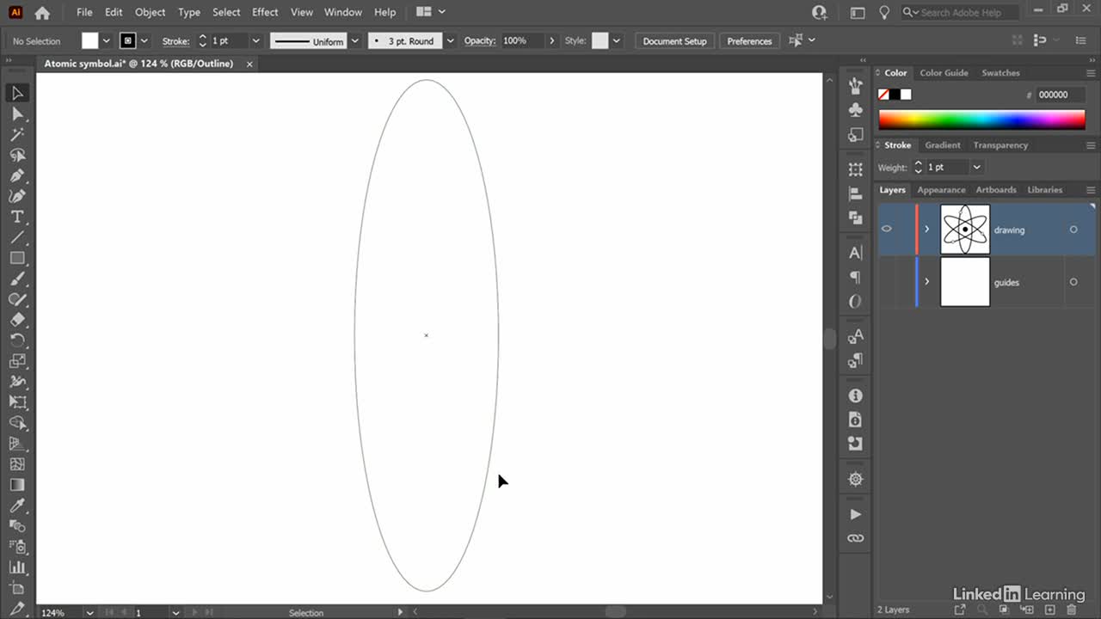
Task: Select the Paintbrush tool
Action: pos(17,279)
